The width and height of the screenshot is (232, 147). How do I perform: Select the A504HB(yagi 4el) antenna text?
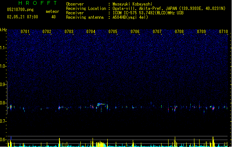pos(130,17)
